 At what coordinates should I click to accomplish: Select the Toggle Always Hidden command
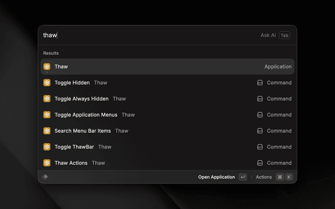(x=81, y=99)
